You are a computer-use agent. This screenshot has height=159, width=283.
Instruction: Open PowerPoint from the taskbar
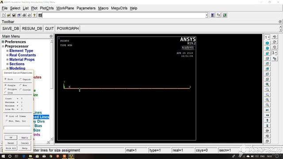pos(57,156)
